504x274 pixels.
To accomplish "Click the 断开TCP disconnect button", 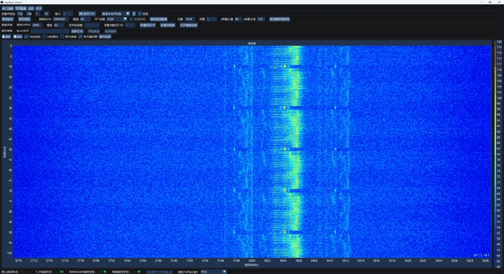I will 87,14.
